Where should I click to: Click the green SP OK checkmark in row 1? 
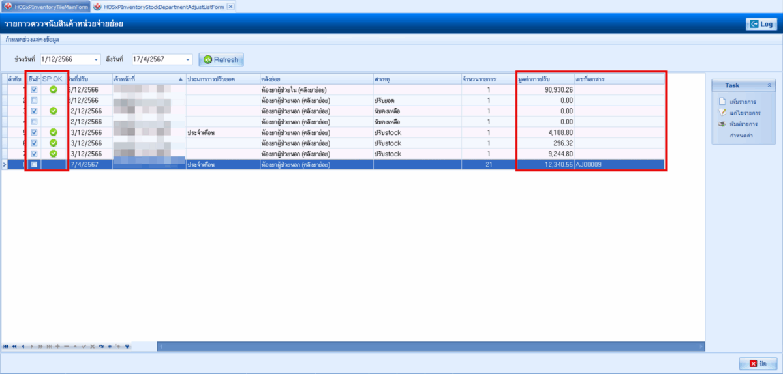click(53, 89)
